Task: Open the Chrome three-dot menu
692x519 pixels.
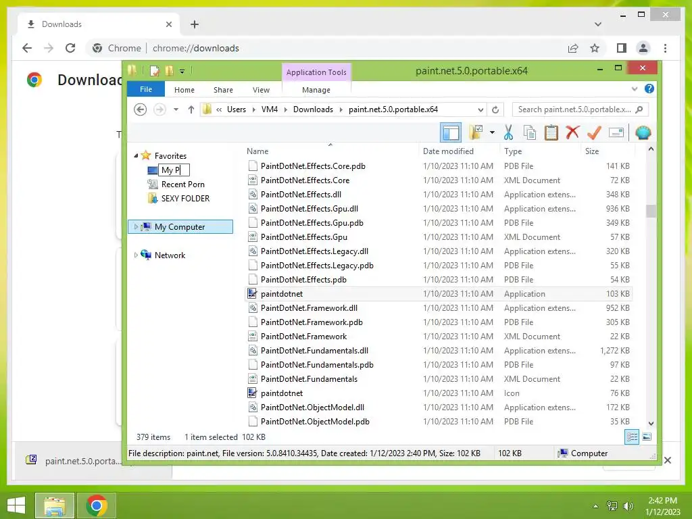Action: point(665,48)
